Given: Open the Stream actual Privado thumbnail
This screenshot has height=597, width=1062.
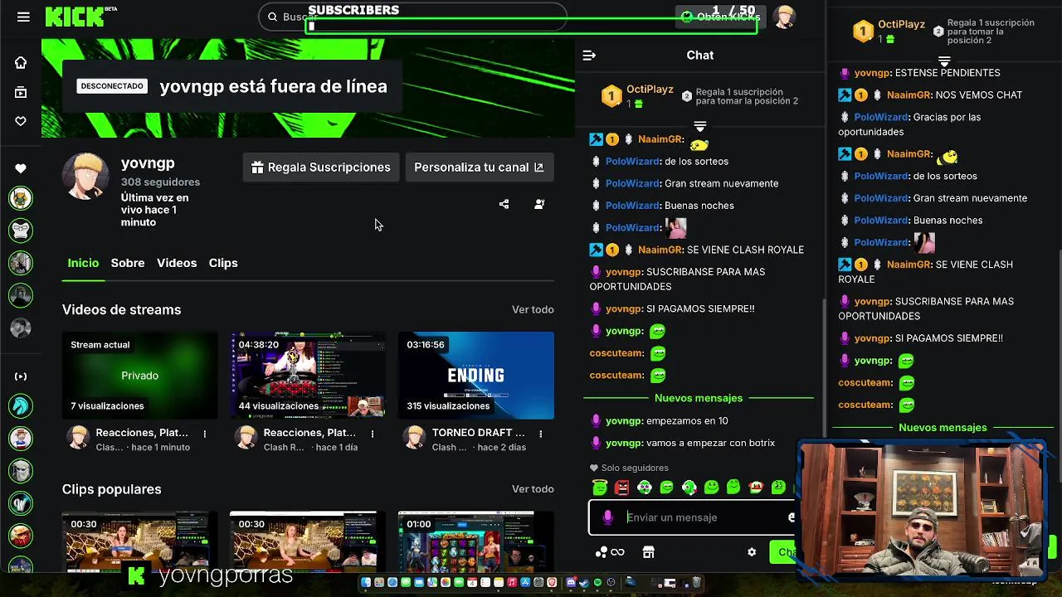Looking at the screenshot, I should tap(139, 376).
